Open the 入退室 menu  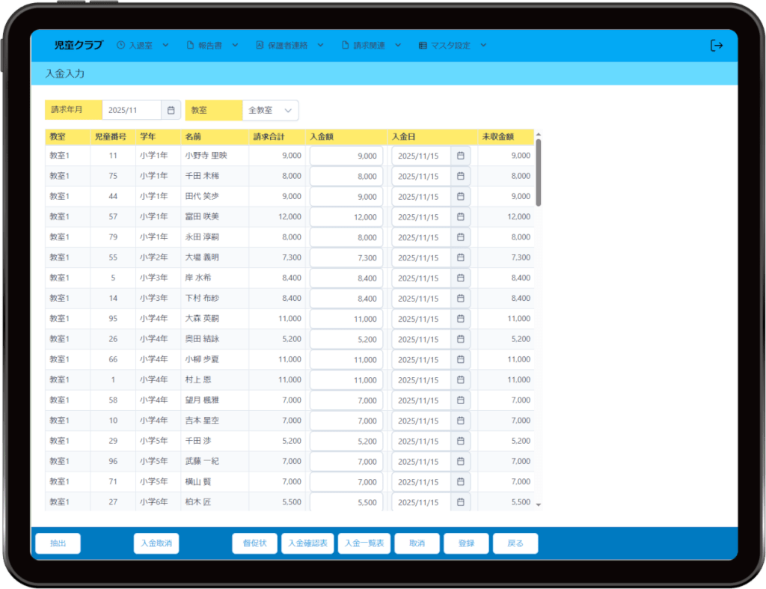(143, 46)
